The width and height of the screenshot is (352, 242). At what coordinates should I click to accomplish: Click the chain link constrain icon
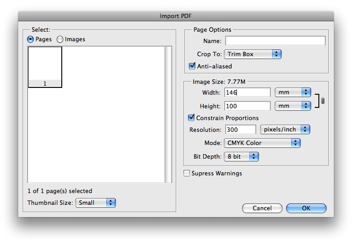(x=322, y=101)
